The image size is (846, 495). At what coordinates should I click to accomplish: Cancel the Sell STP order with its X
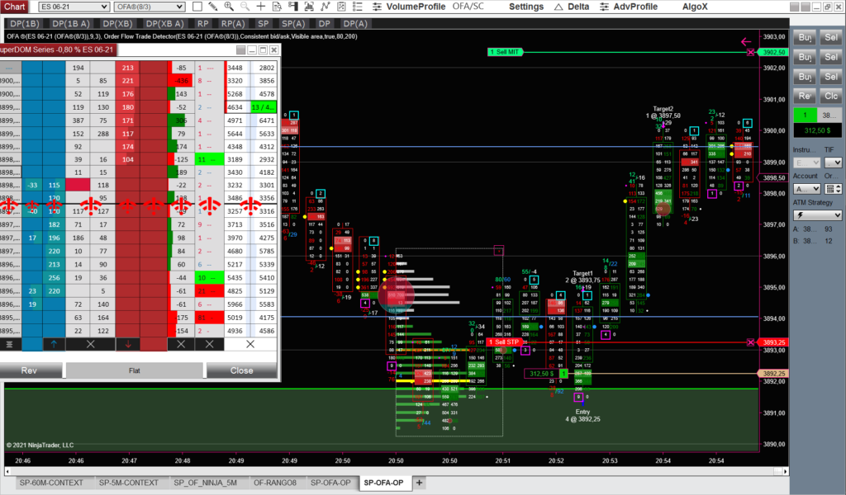coord(750,342)
